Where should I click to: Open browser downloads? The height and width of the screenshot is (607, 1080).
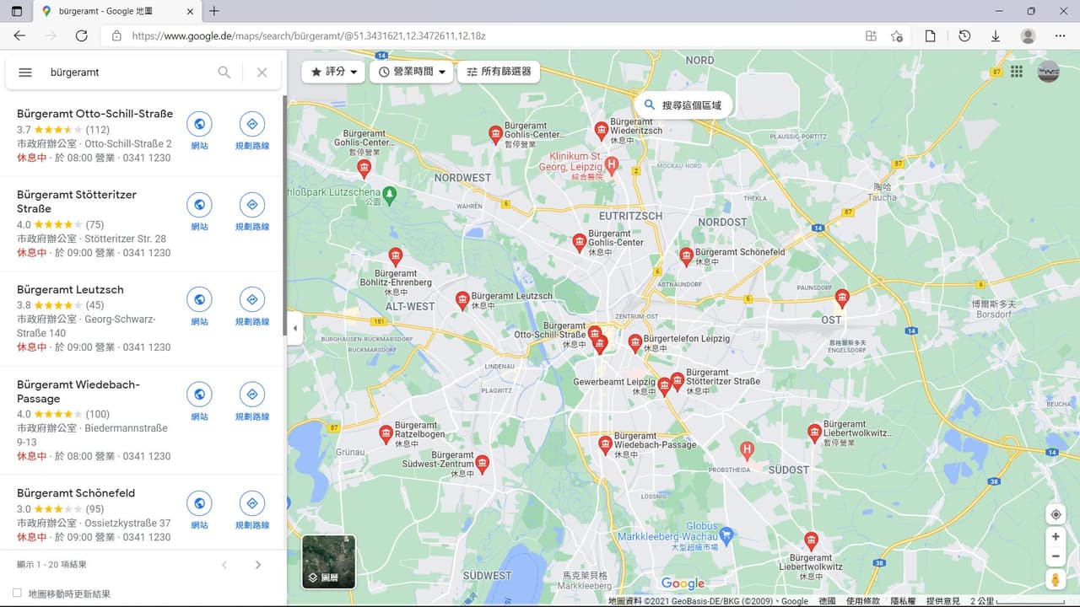coord(996,35)
